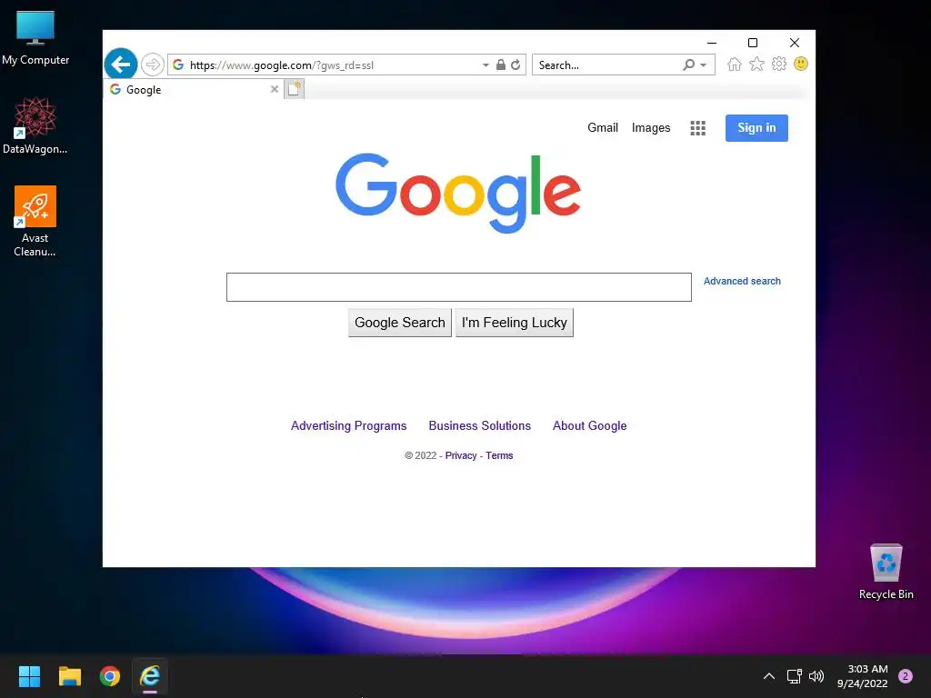Close the Google tab
931x698 pixels.
275,89
